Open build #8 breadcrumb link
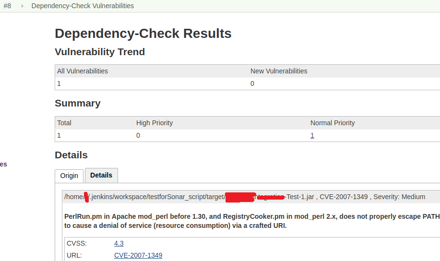This screenshot has height=261, width=440. point(7,6)
